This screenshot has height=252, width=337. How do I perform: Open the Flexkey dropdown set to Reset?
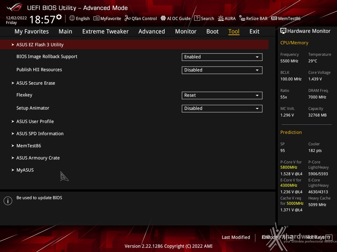pos(222,95)
